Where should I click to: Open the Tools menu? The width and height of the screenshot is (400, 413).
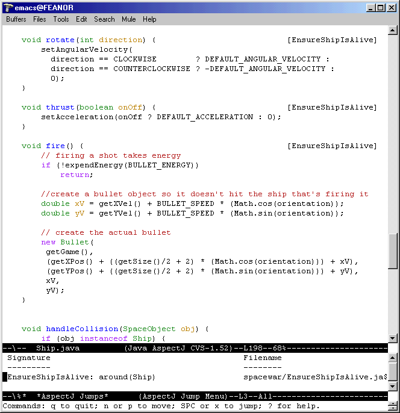point(61,19)
